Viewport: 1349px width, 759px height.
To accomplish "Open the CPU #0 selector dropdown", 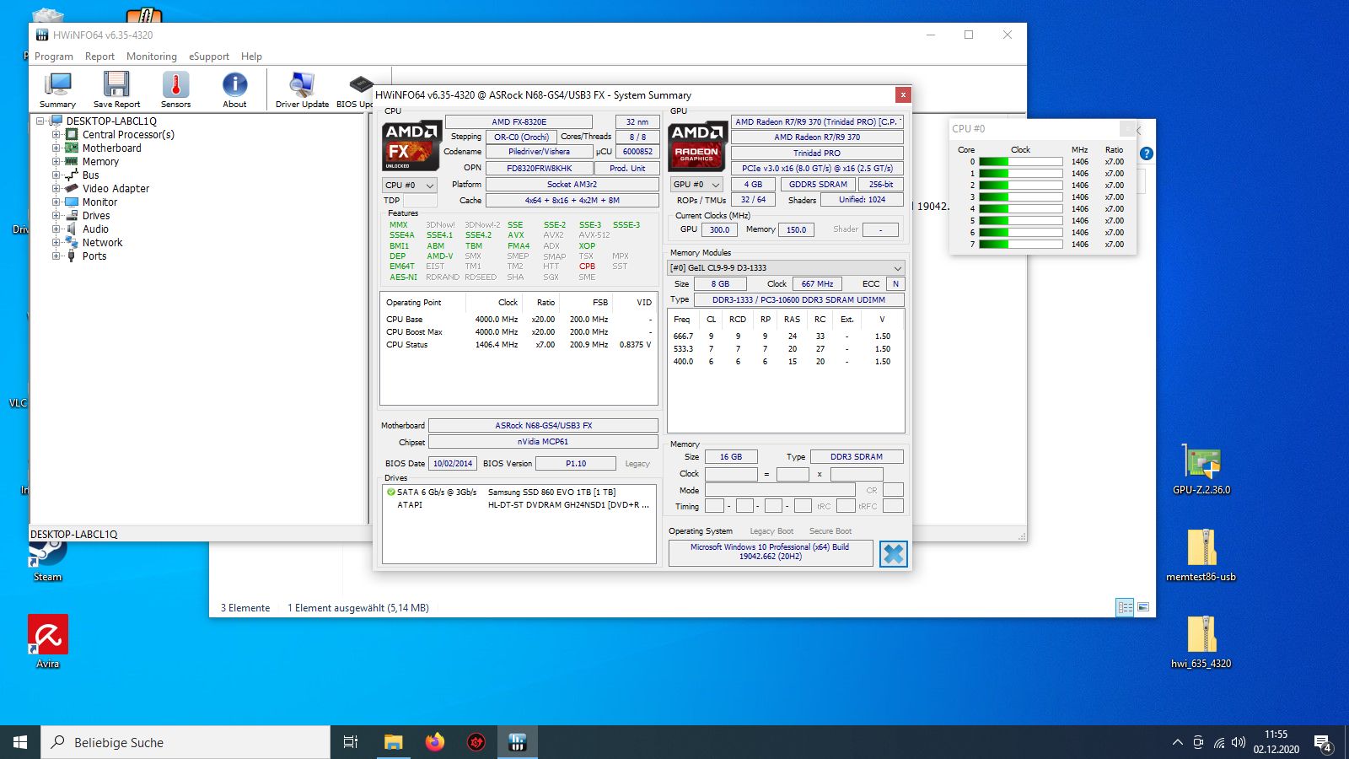I will [410, 185].
